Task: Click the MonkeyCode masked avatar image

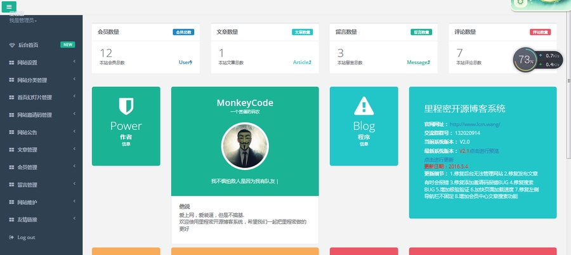Action: [244, 147]
